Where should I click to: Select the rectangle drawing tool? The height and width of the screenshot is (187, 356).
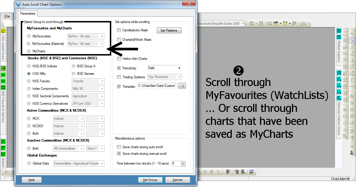click(x=345, y=116)
